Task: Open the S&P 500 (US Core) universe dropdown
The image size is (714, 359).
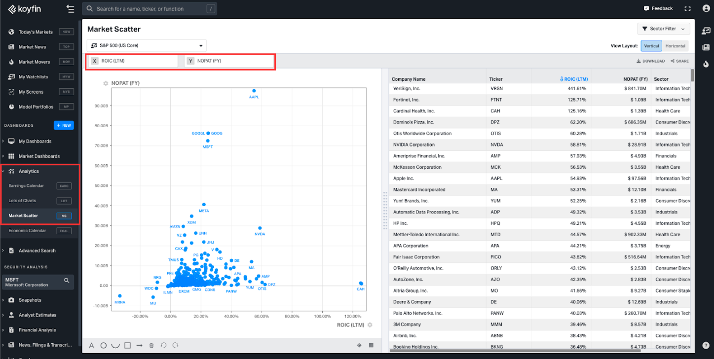Action: click(147, 45)
